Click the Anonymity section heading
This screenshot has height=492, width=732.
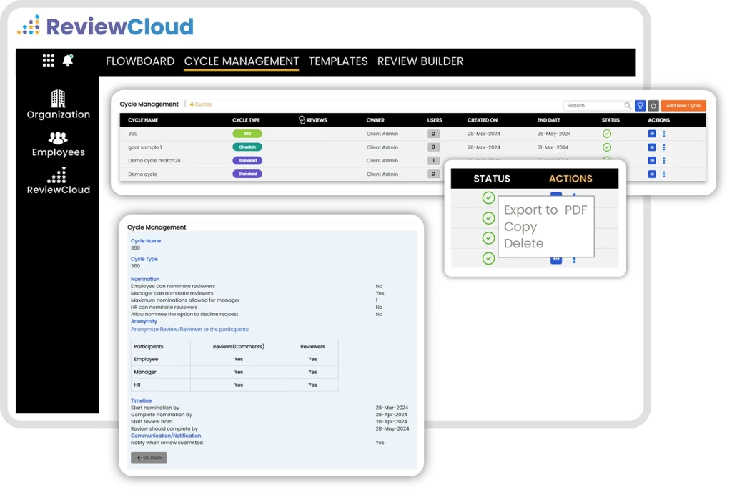[x=144, y=321]
